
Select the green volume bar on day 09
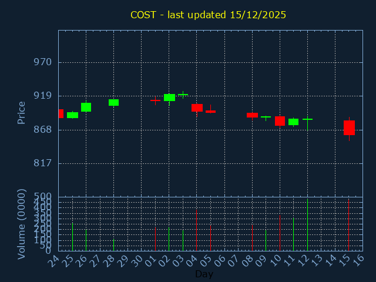[x=266, y=240]
